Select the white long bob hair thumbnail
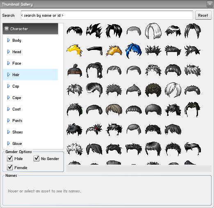The height and width of the screenshot is (208, 214). [x=153, y=31]
